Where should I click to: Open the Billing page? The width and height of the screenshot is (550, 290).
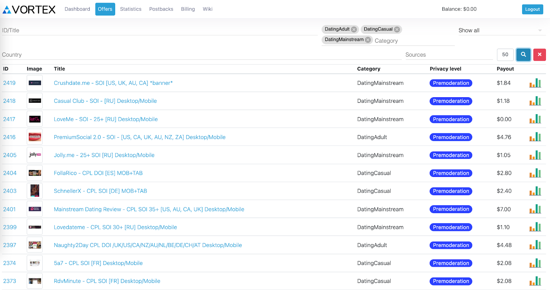pos(188,9)
